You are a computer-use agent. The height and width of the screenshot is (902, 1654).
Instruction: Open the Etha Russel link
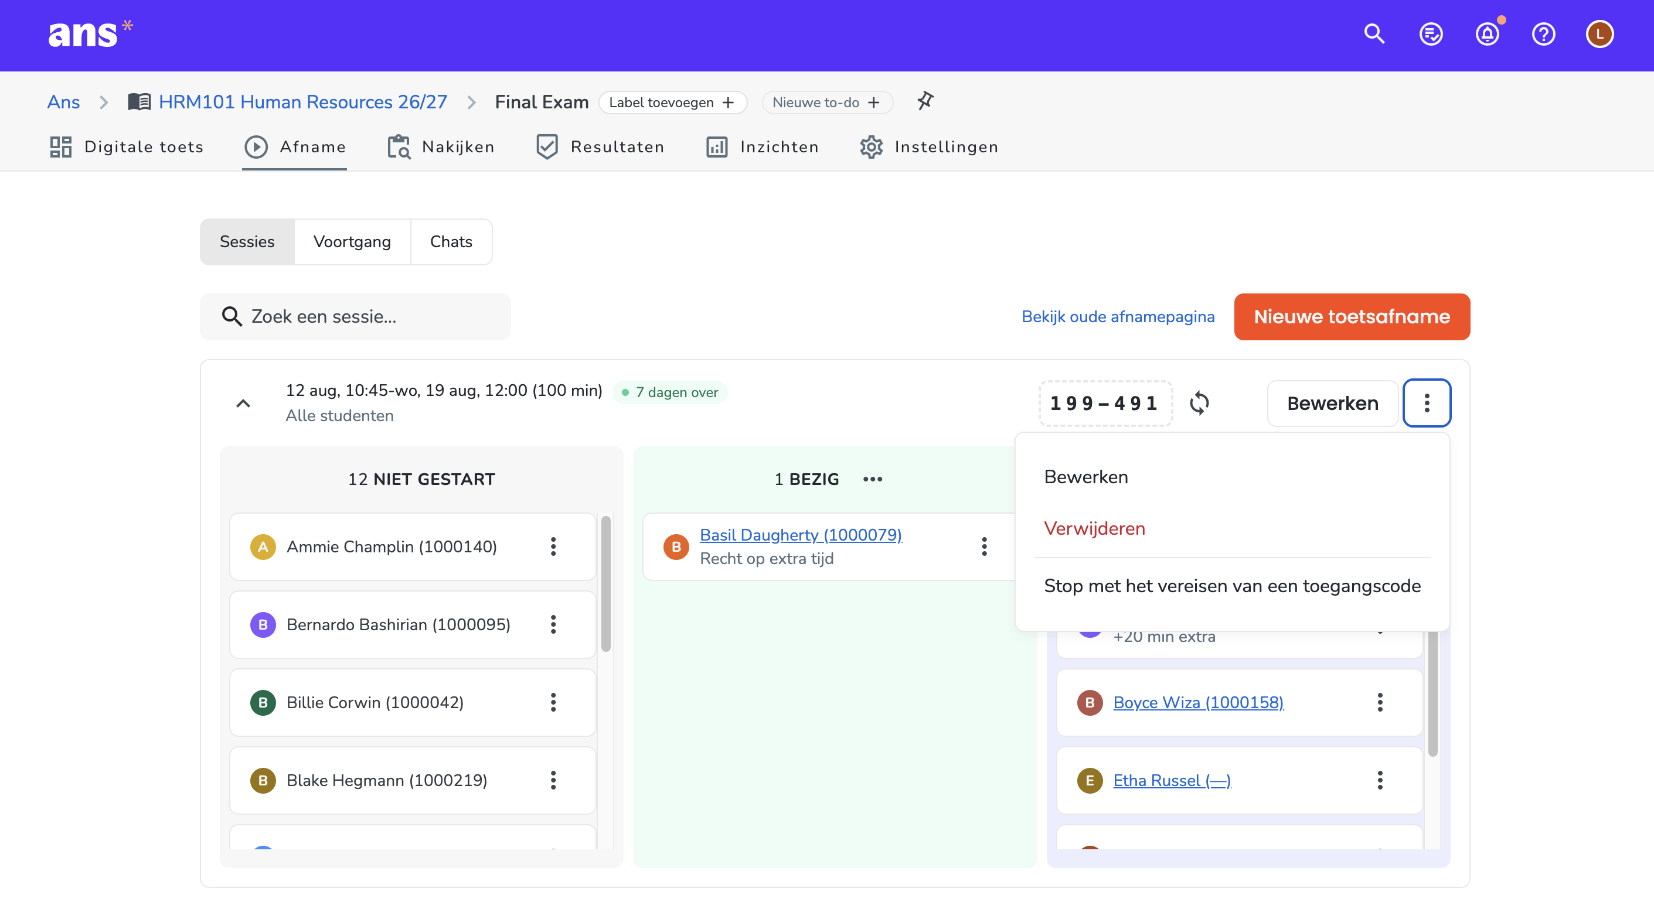[1172, 780]
